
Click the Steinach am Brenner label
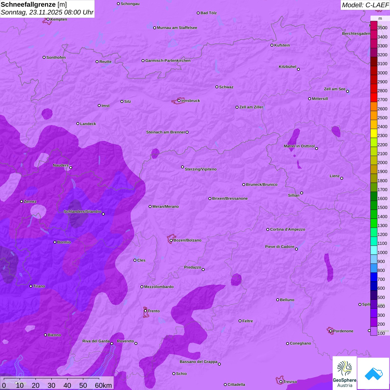pyautogui.click(x=165, y=132)
